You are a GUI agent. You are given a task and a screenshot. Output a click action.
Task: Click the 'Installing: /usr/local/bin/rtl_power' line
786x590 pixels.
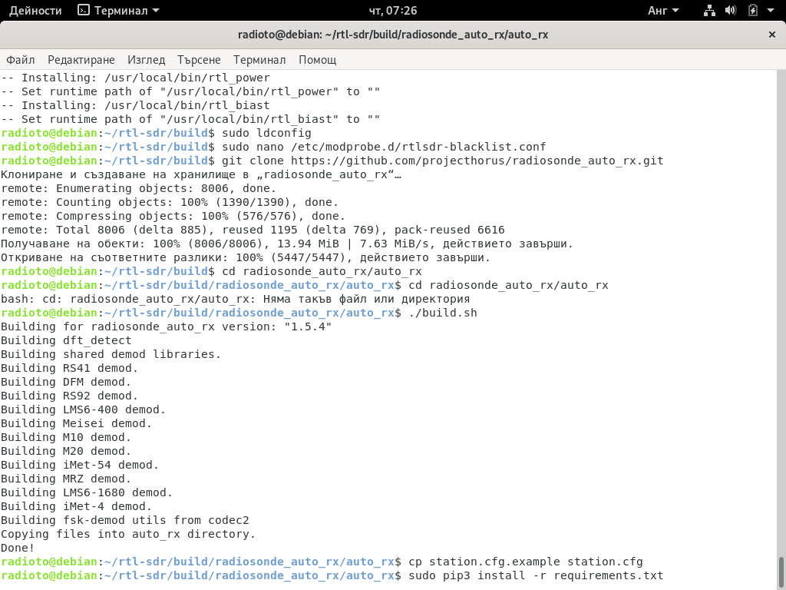coord(135,78)
